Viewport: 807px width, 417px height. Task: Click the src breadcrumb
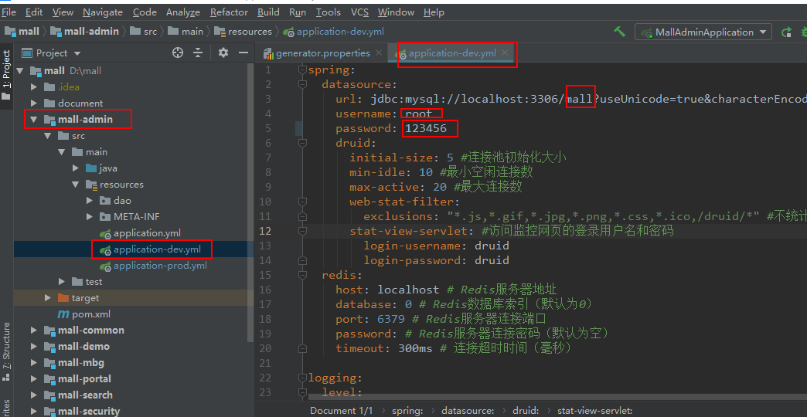(144, 32)
